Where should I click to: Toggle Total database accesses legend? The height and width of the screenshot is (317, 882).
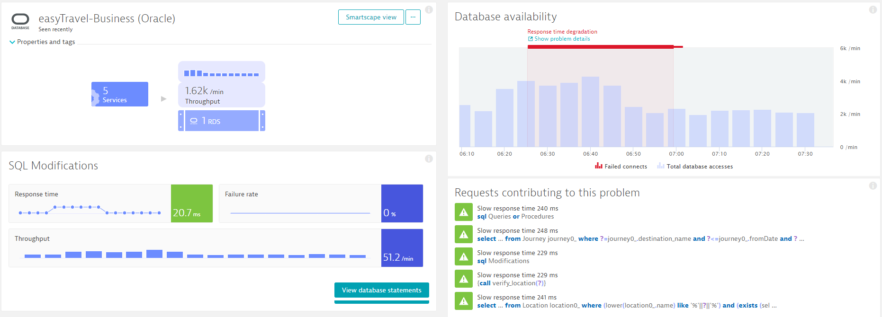tap(695, 166)
